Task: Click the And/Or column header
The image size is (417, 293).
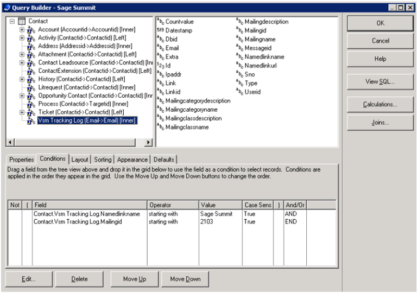Action: coord(295,205)
